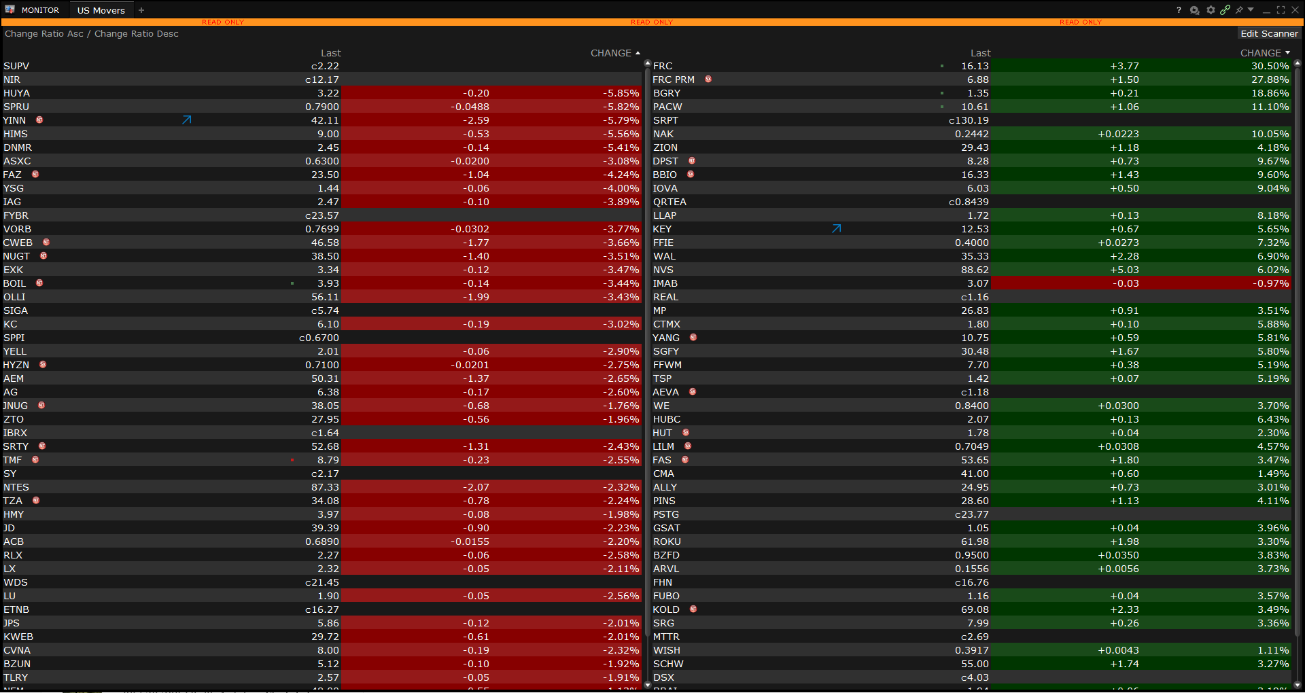Click red info badge next to FAS
This screenshot has width=1305, height=693.
pos(685,459)
